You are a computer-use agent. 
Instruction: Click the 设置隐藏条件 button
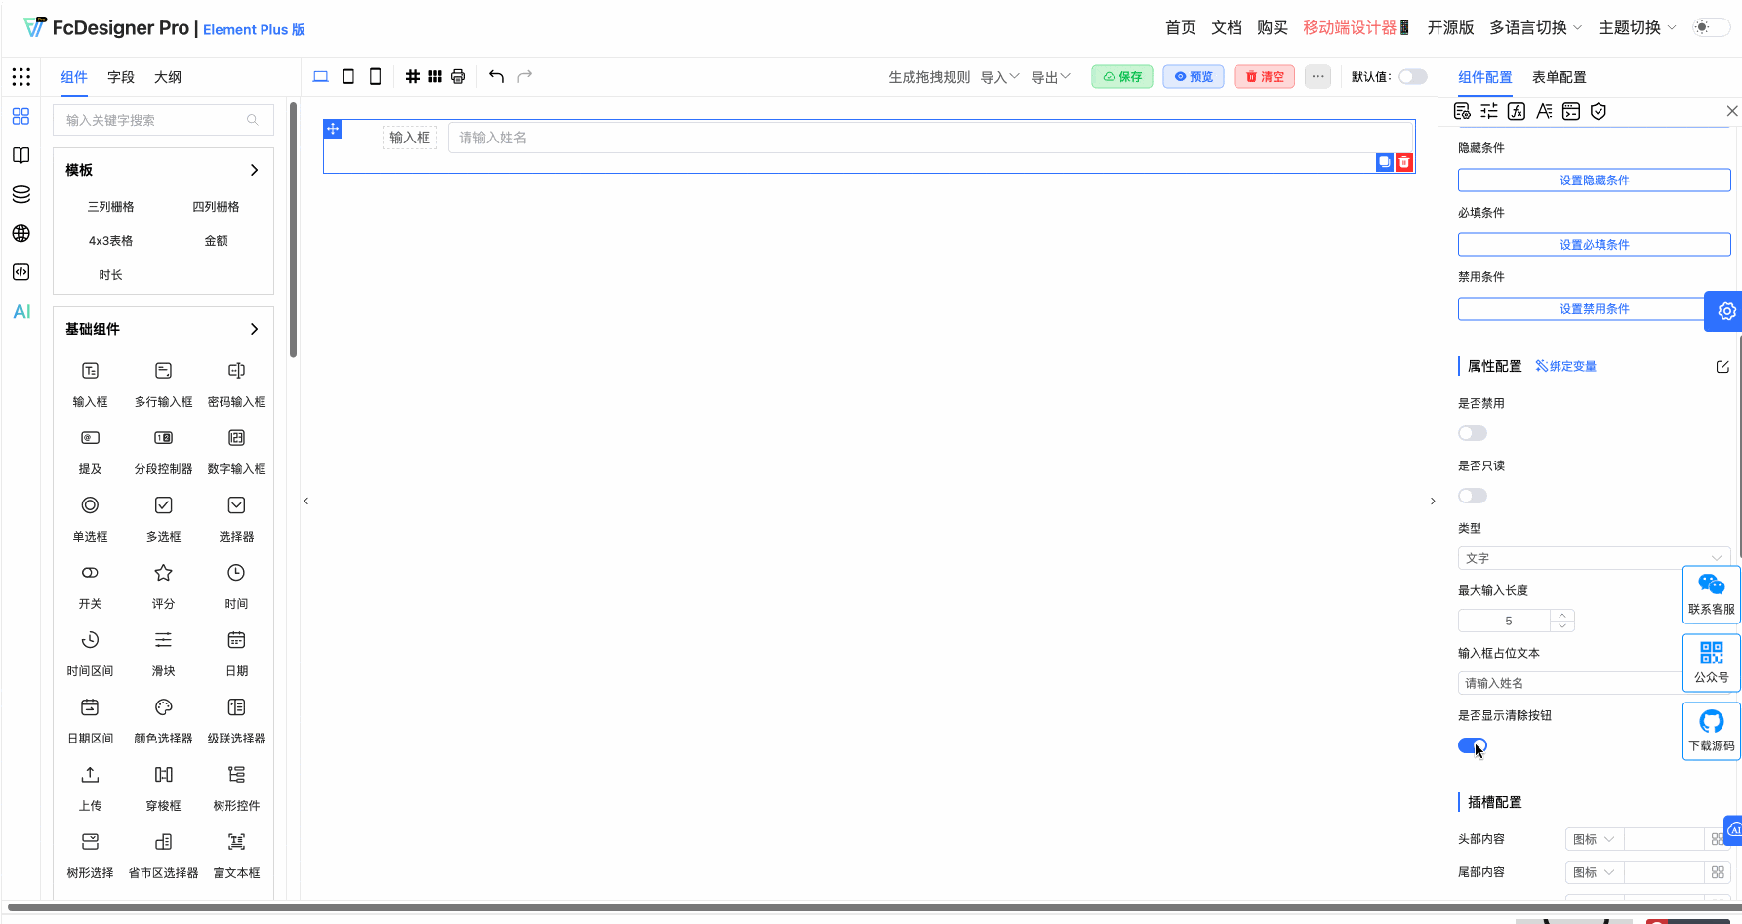1594,180
